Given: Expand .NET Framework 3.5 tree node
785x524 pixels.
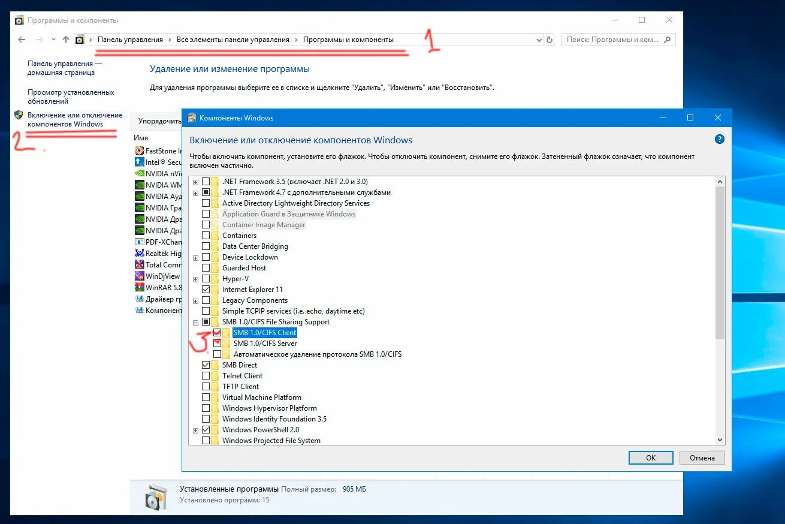Looking at the screenshot, I should point(195,182).
